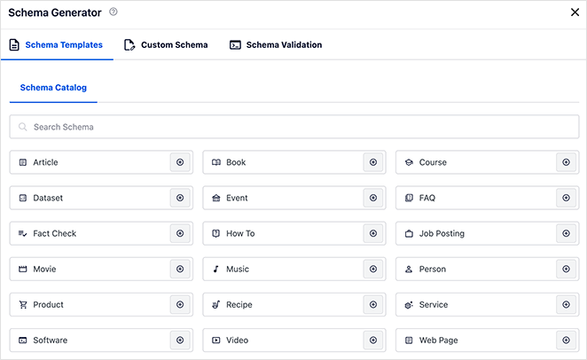Close the Schema Generator dialog
Image resolution: width=587 pixels, height=360 pixels.
(x=574, y=12)
